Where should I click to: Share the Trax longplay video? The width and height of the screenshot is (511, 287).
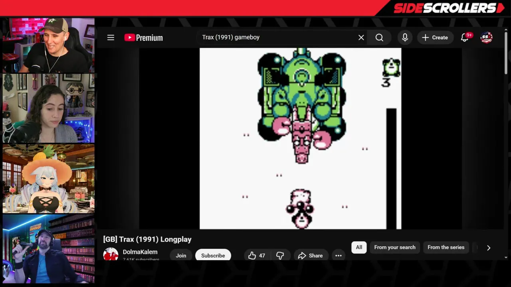coord(310,256)
